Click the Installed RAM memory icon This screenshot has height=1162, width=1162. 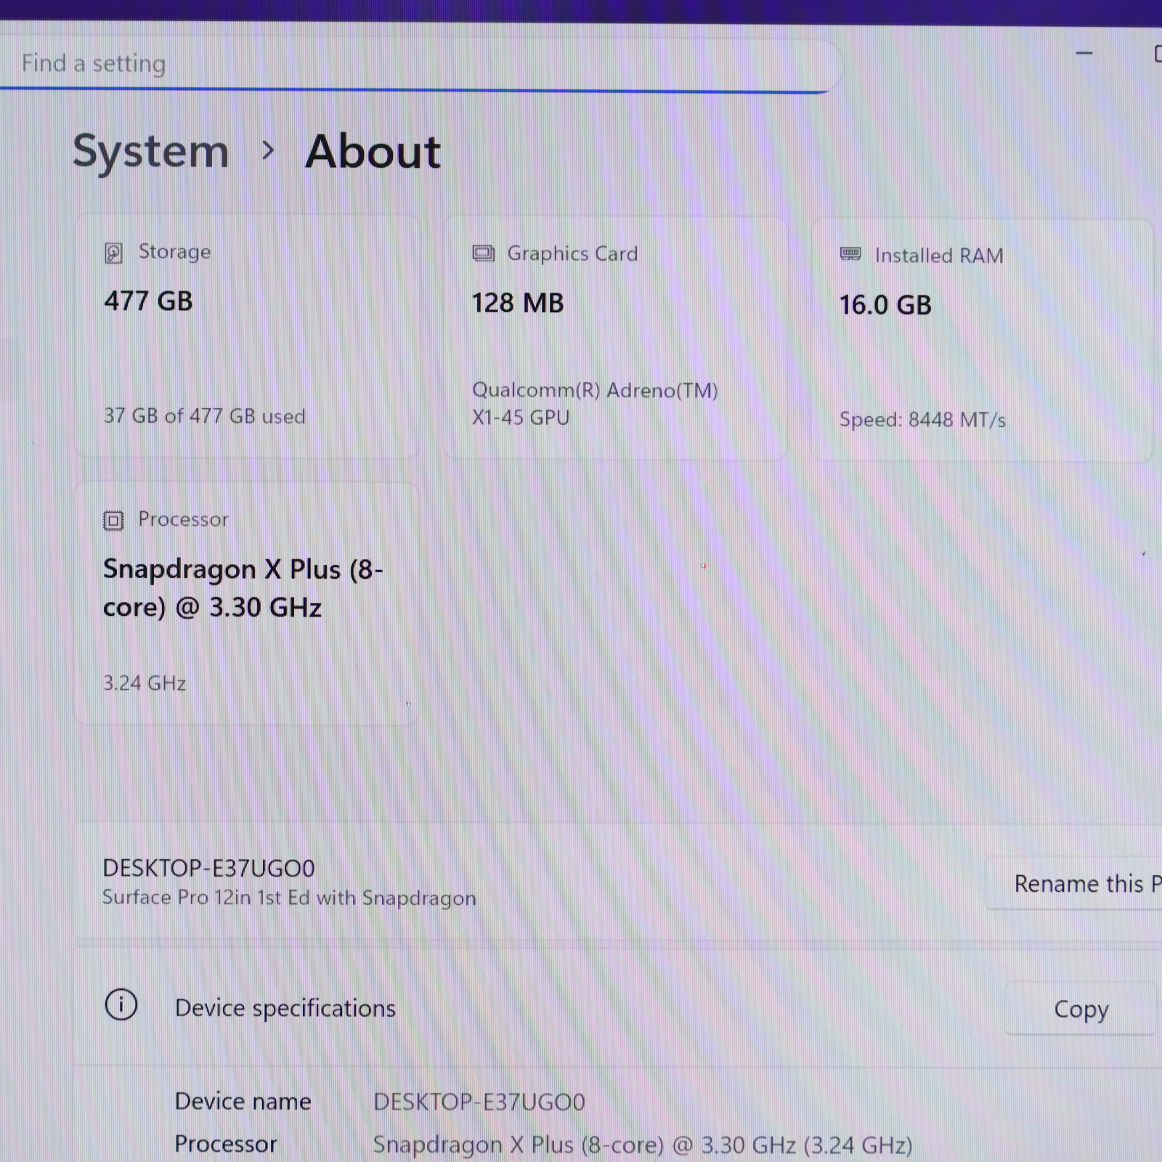[x=850, y=254]
